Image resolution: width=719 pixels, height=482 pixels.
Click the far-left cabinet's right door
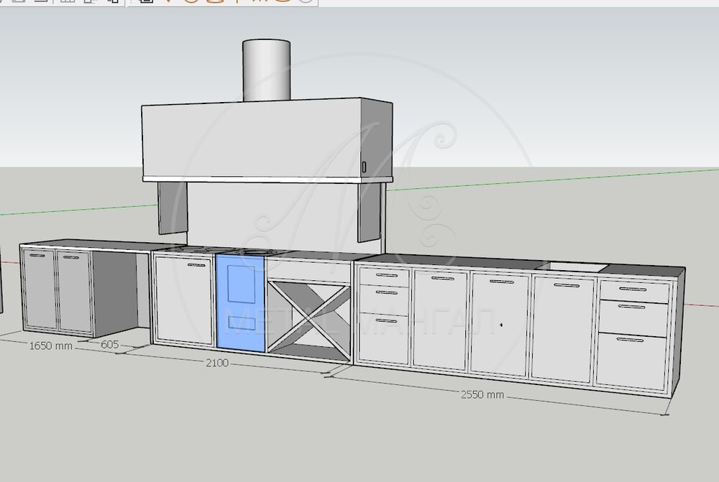(x=73, y=292)
